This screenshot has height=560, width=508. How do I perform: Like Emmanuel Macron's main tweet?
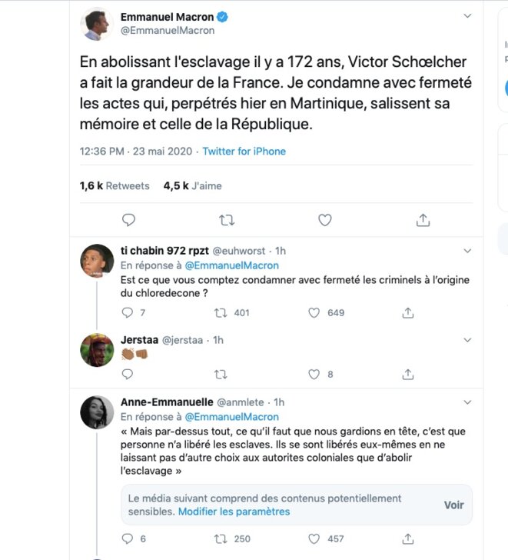tap(324, 220)
